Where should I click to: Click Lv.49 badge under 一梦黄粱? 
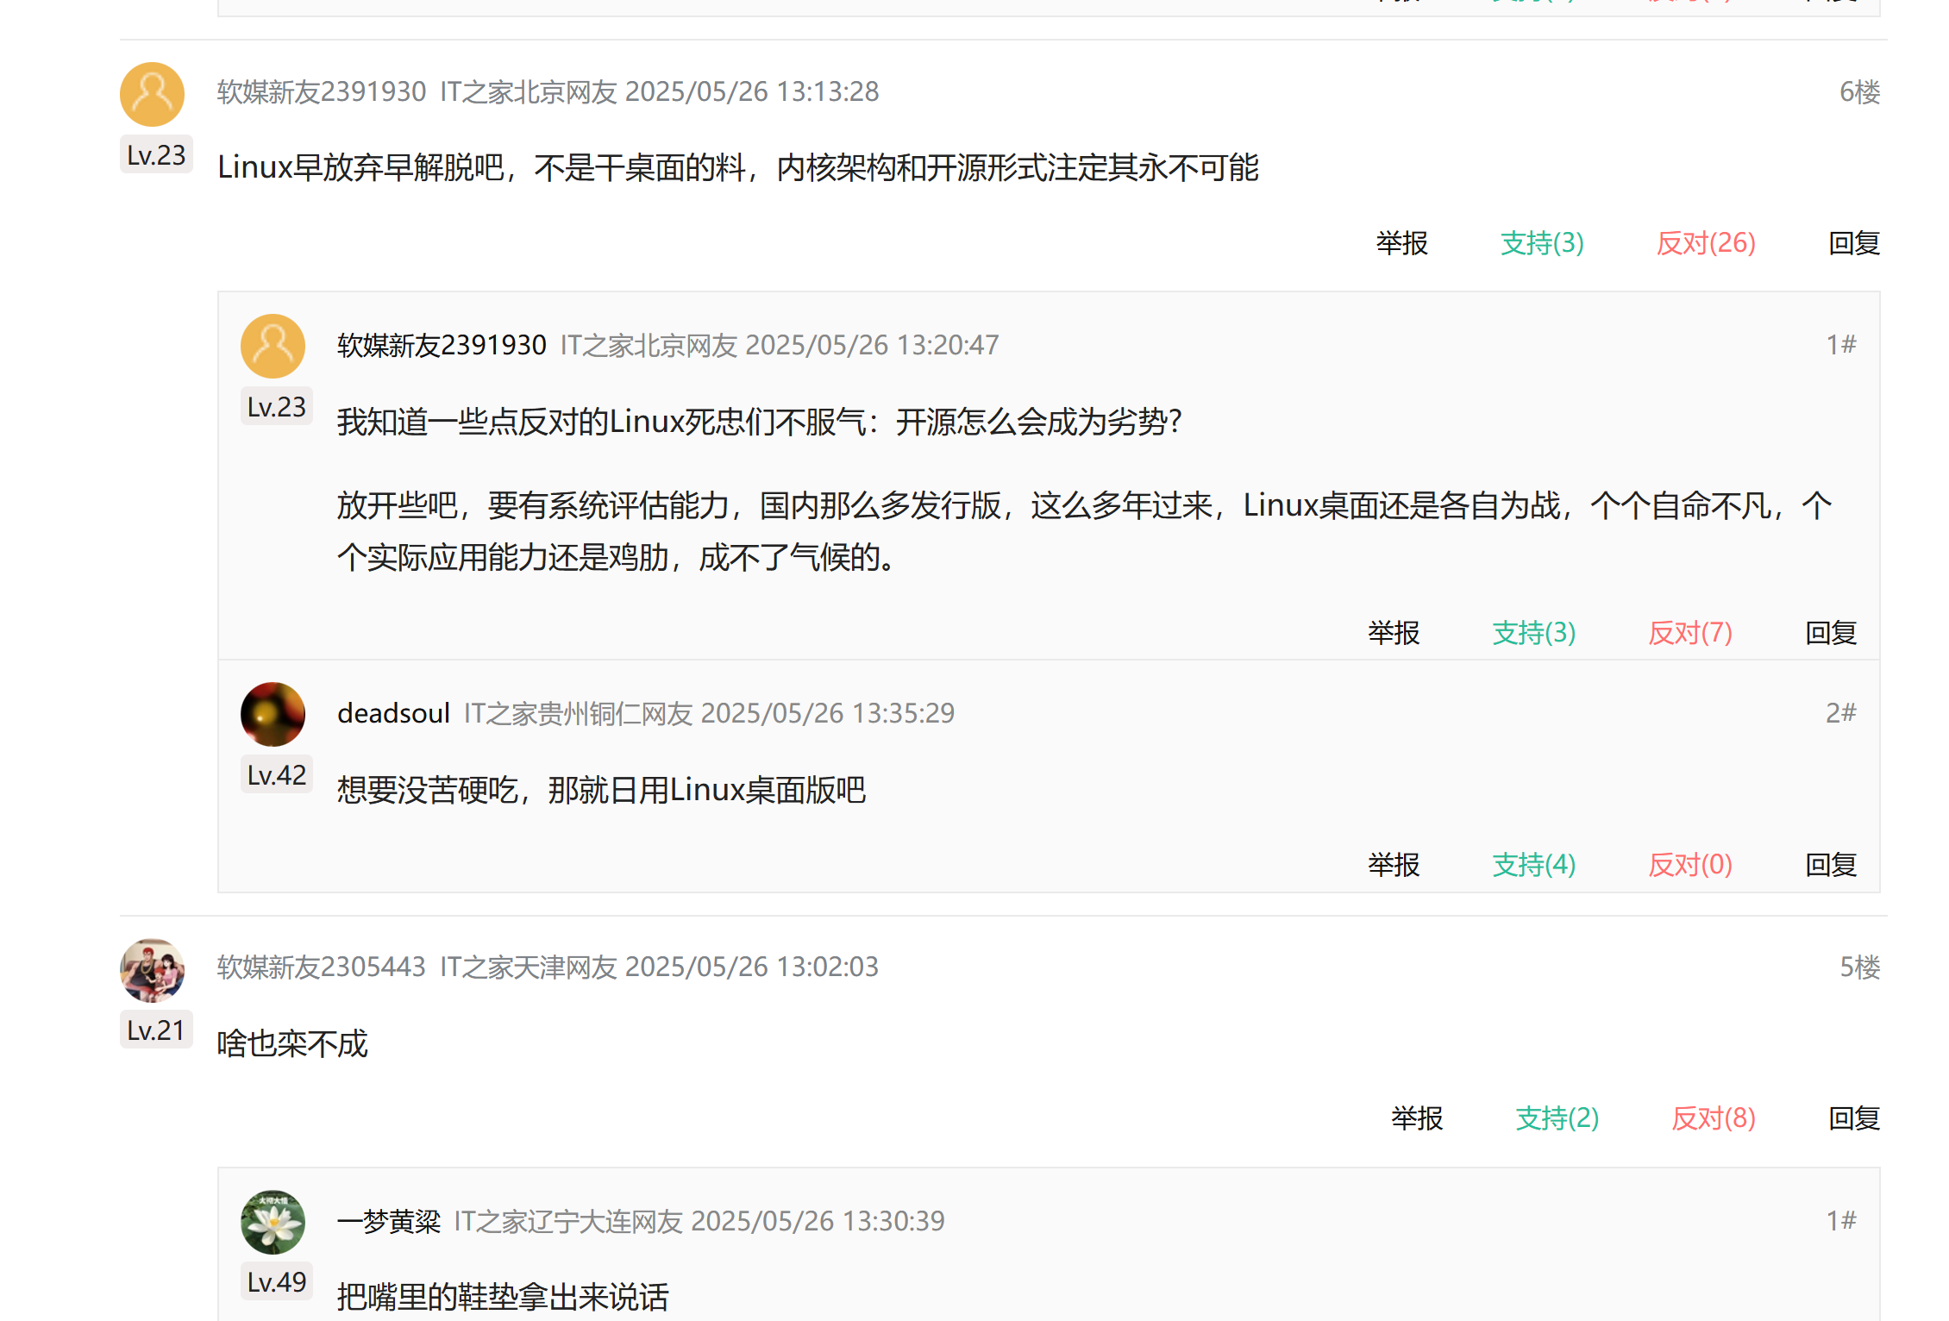coord(277,1281)
